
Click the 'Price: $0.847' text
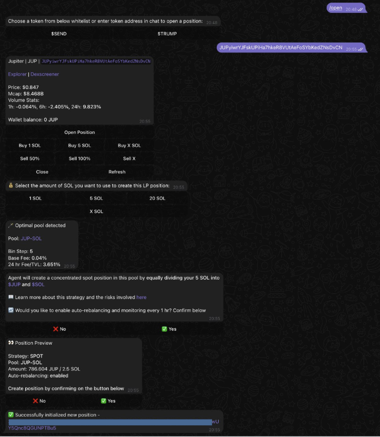[x=24, y=87]
